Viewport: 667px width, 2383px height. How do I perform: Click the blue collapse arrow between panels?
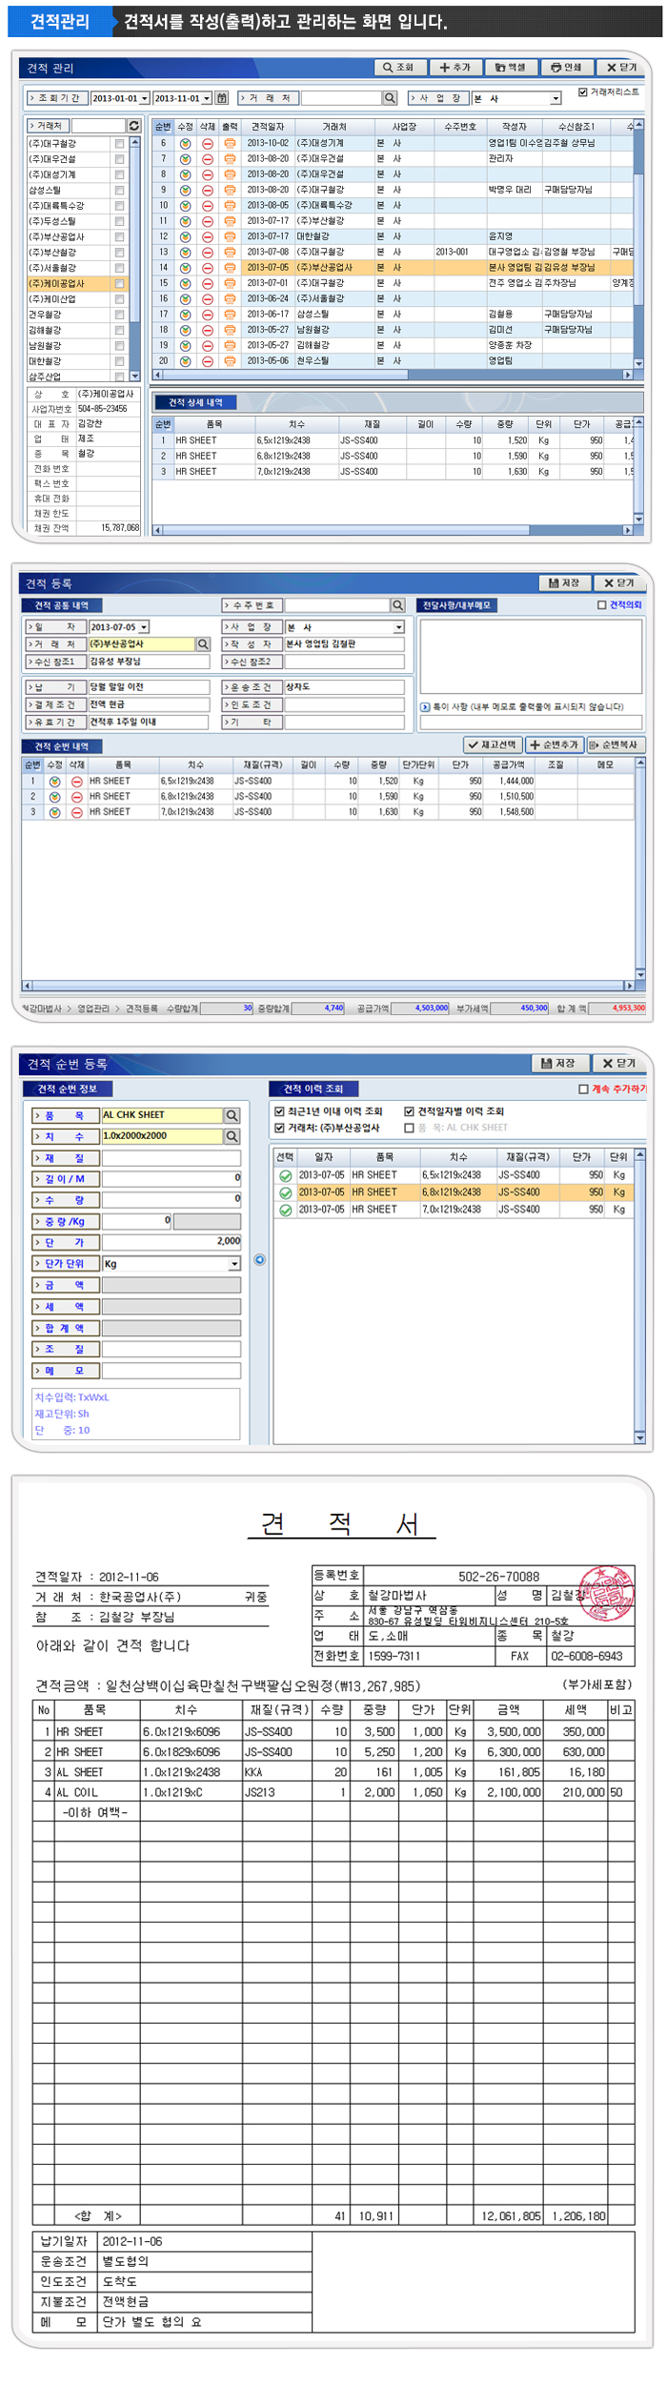259,1261
